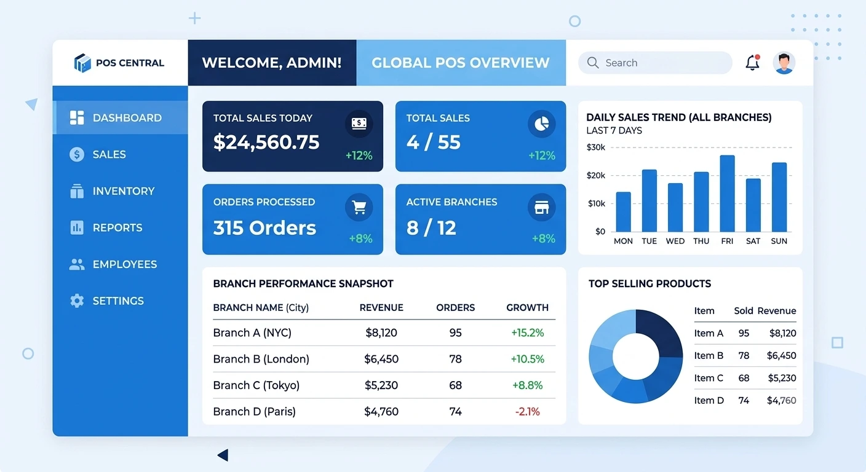Click the Daily Sales Trend chart title

679,117
